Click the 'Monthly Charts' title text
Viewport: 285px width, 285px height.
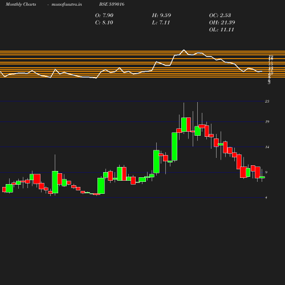21,5
